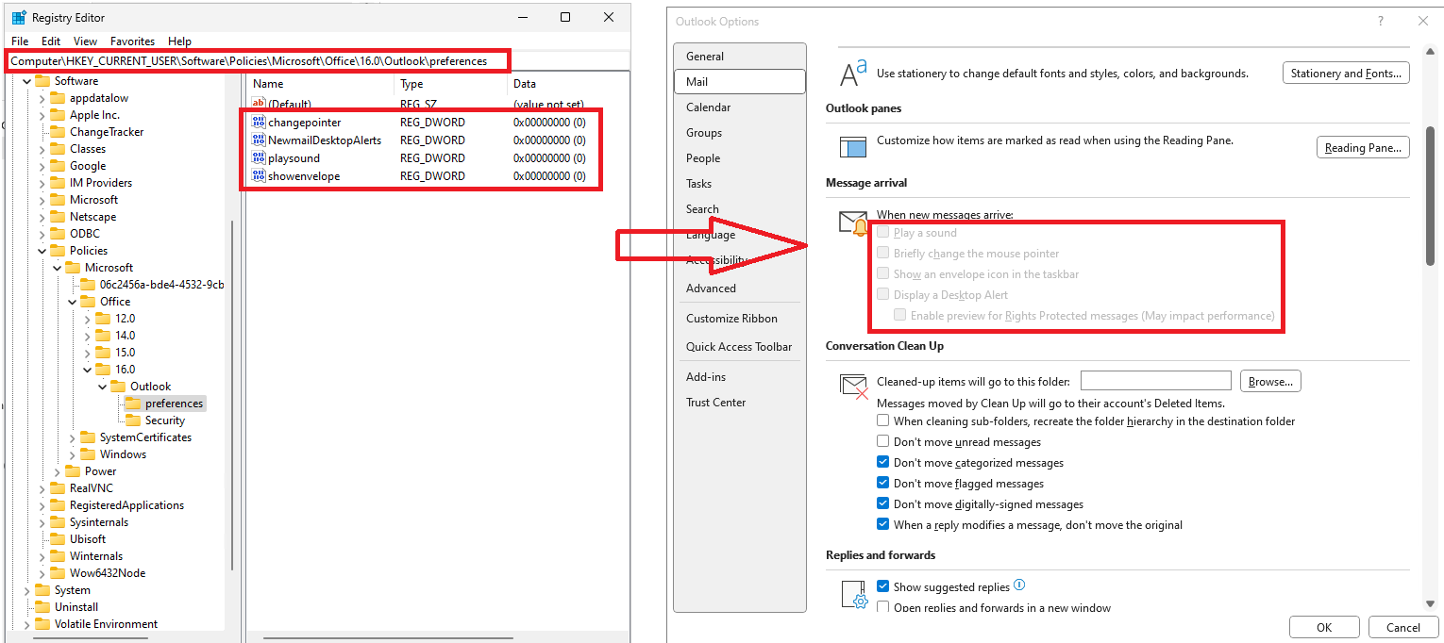The image size is (1444, 643).
Task: Open the Customize Ribbon category
Action: pyautogui.click(x=740, y=319)
